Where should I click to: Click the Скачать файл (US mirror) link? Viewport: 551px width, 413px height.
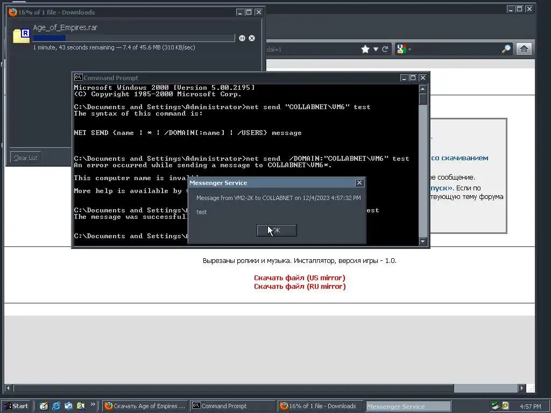pyautogui.click(x=300, y=278)
